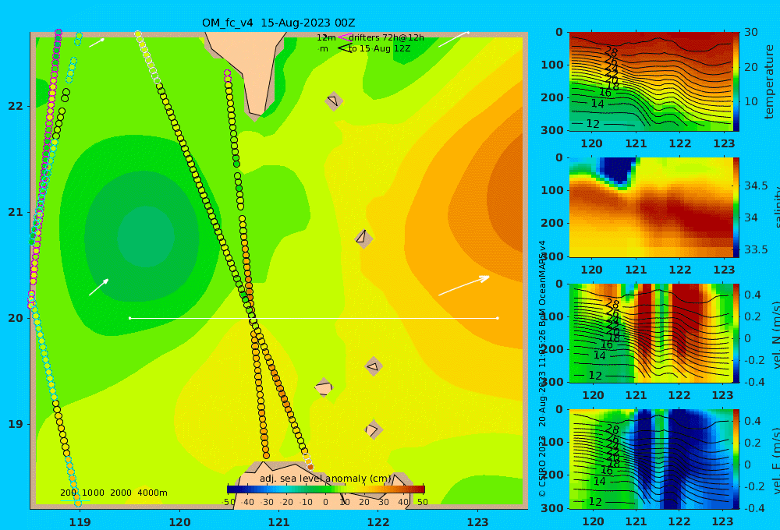The width and height of the screenshot is (780, 530).
Task: Click the title 'OM_fc_v4 15-Aug-2023 00Z'
Action: point(278,23)
